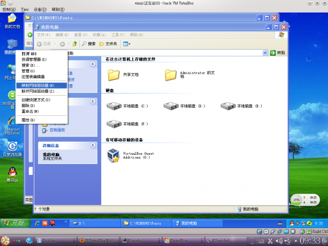Select local disk 本地磁盘 (F:)
This screenshot has height=246, width=328.
[x=127, y=124]
